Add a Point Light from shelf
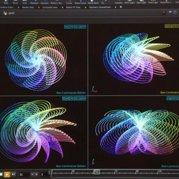Screen dimensions: 179x179 (x=129, y=2)
